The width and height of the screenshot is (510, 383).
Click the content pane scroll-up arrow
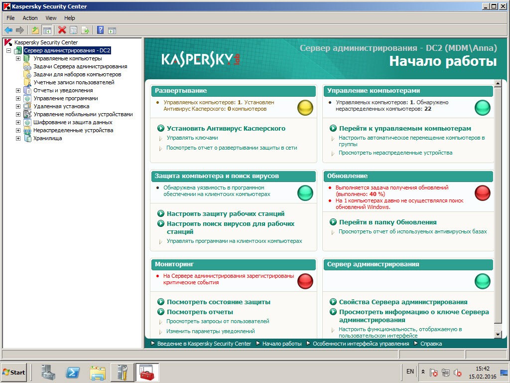point(498,83)
